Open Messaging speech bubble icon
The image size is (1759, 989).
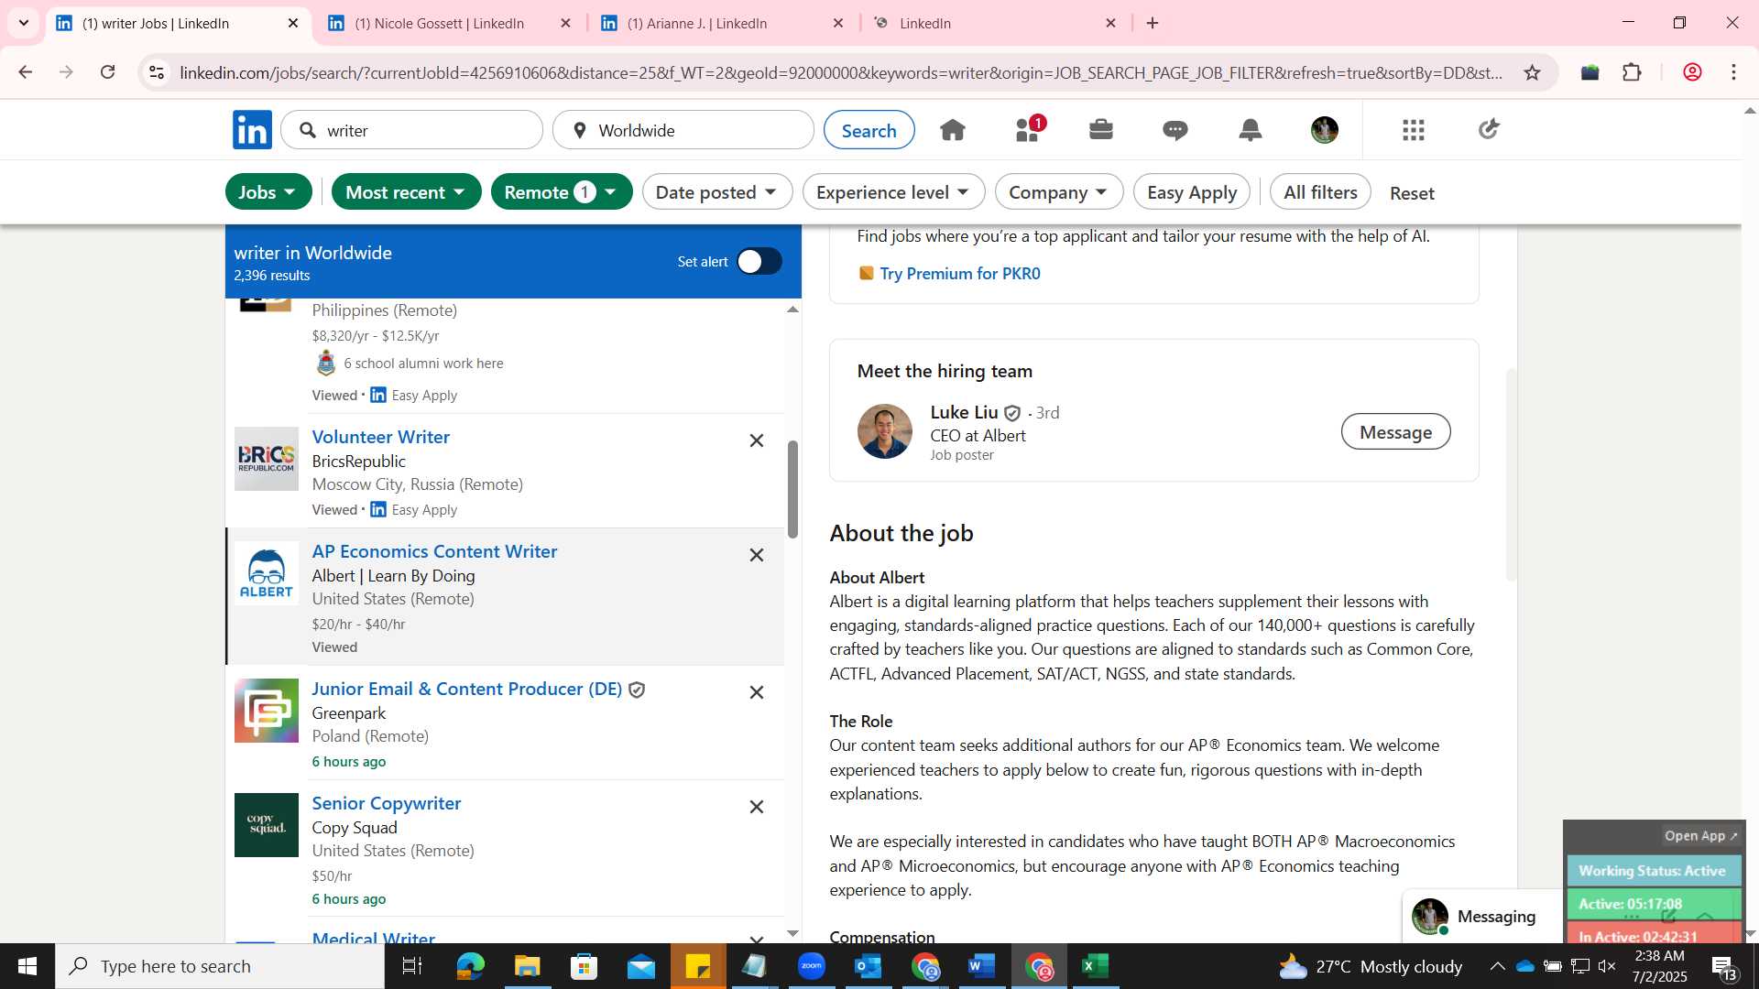point(1175,130)
